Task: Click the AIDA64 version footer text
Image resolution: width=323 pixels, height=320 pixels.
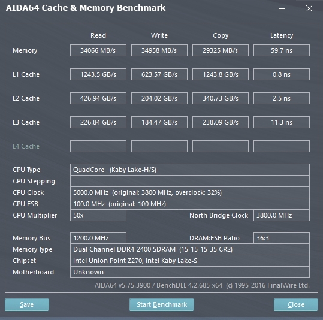Action: [x=202, y=285]
